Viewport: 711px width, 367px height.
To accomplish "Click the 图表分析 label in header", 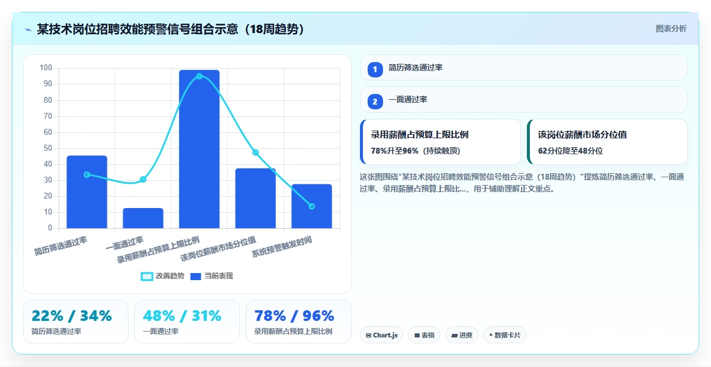I will coord(671,28).
